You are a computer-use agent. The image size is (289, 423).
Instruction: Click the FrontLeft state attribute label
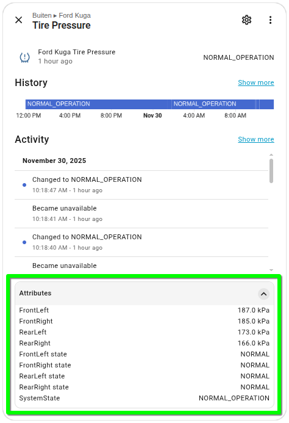click(43, 354)
